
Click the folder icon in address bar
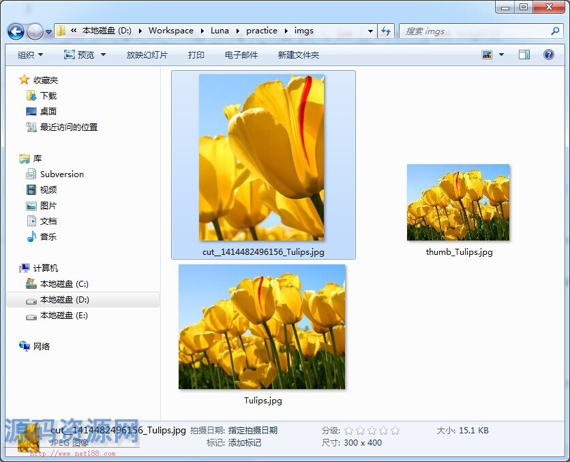[x=61, y=31]
